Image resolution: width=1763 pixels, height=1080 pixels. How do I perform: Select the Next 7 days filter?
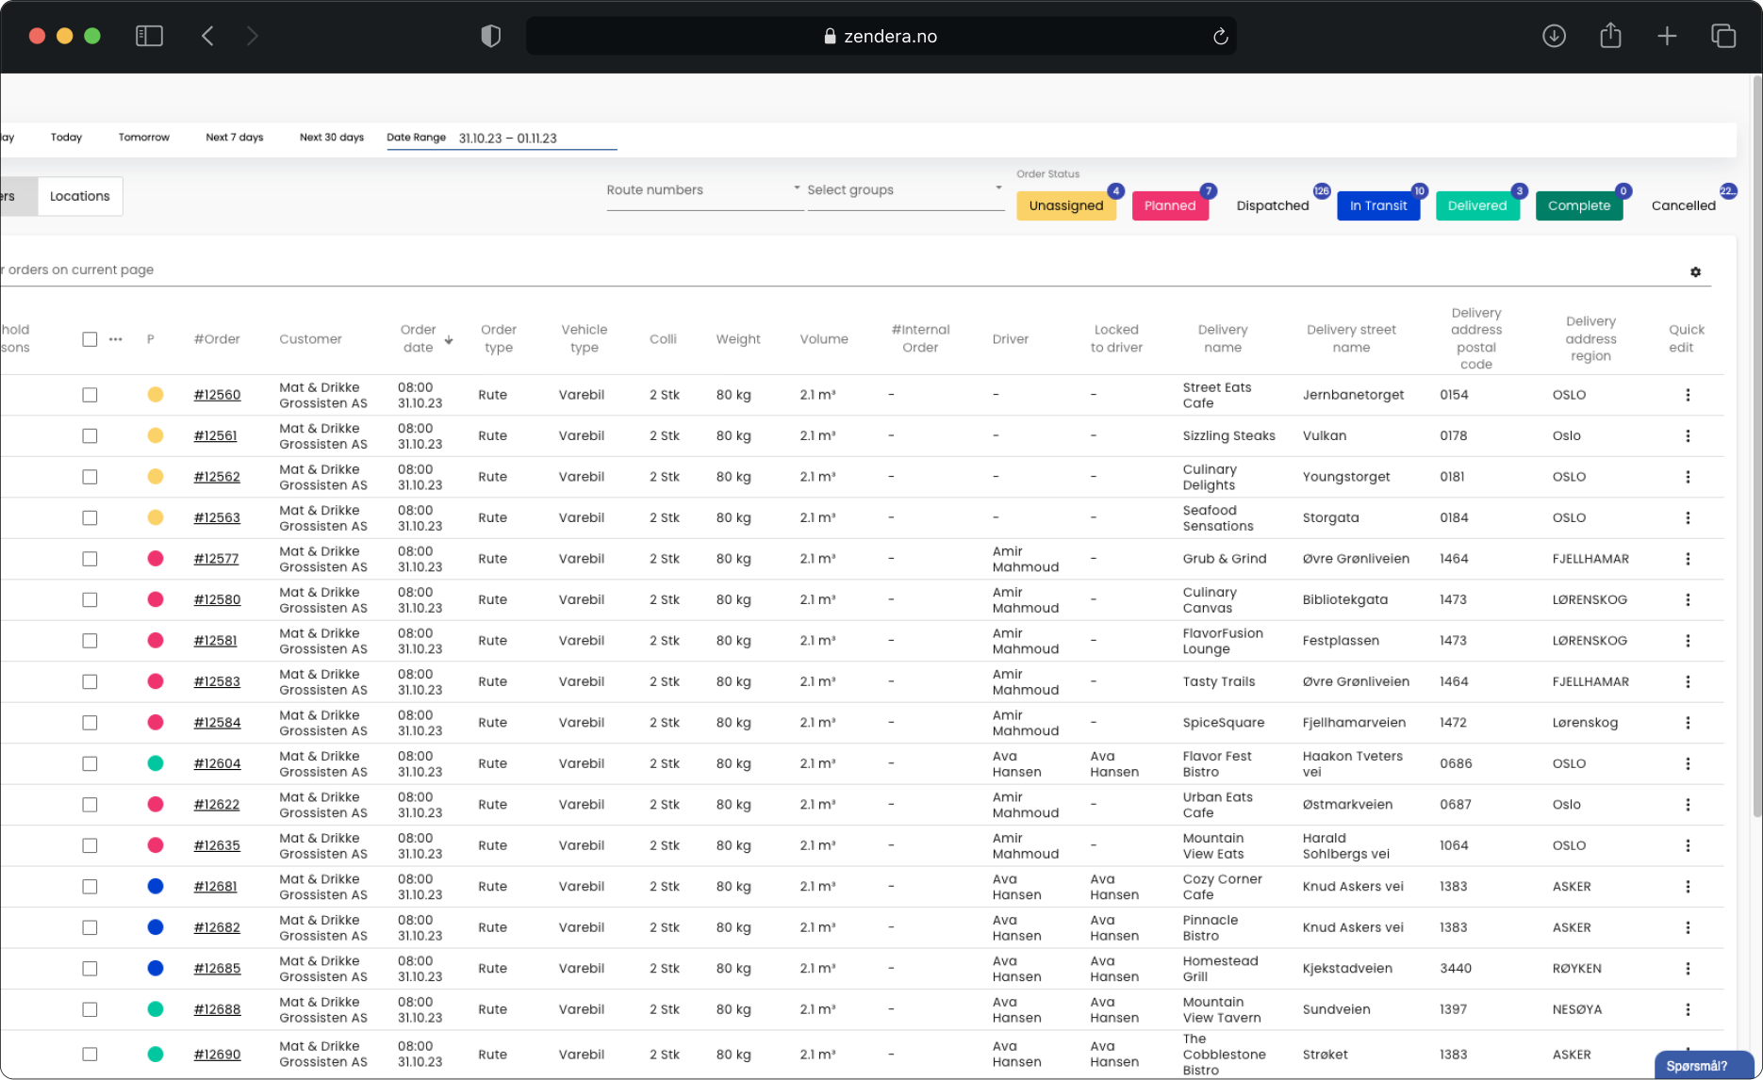pyautogui.click(x=234, y=138)
